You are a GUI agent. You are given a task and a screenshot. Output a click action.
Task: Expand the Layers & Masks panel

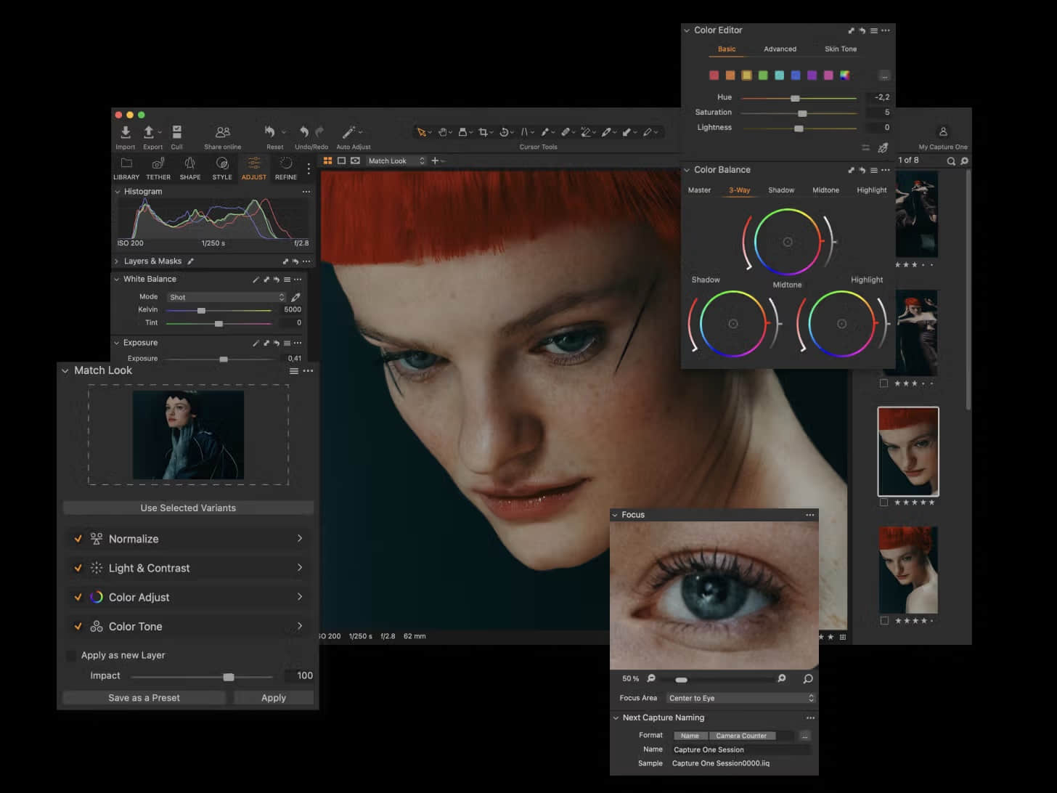116,261
